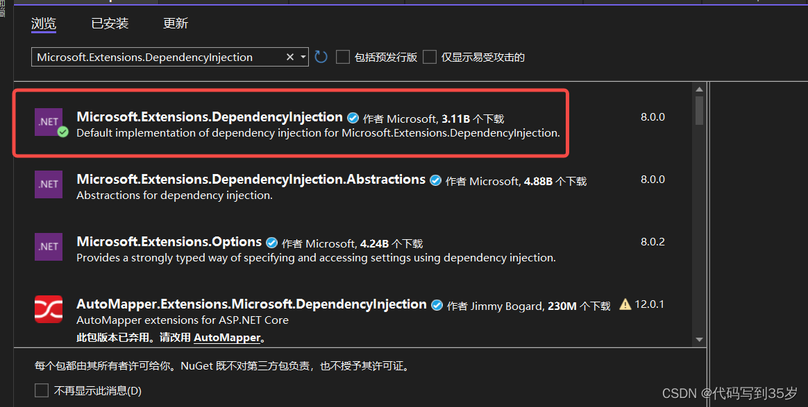
Task: Click the green installed checkmark on DependencyInjection package
Action: pos(64,133)
